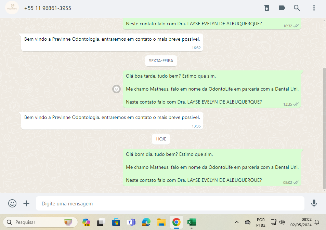
Task: Open the contact profile picture
Action: (12, 8)
